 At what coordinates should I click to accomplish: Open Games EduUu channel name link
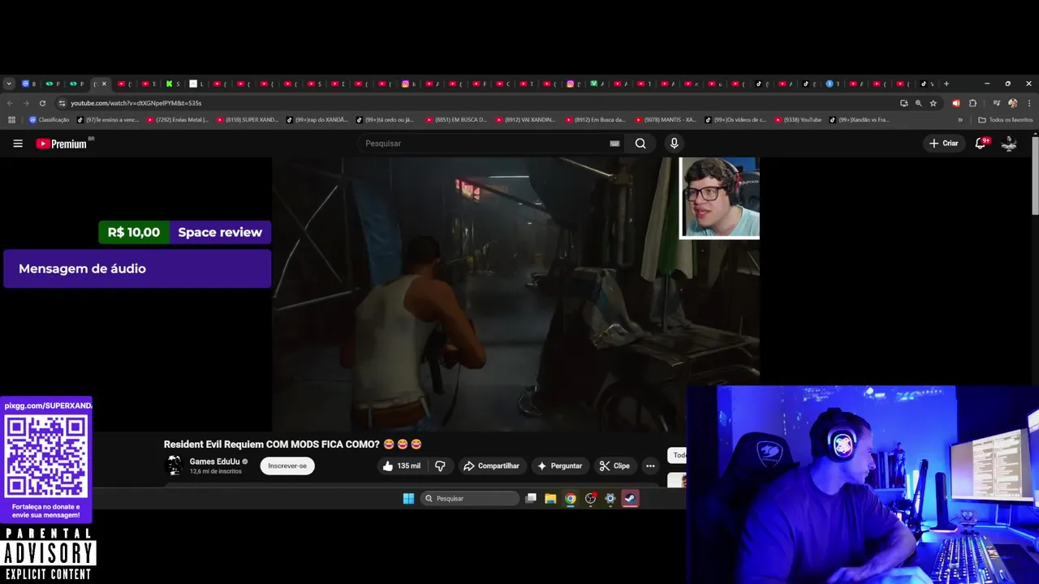point(214,462)
